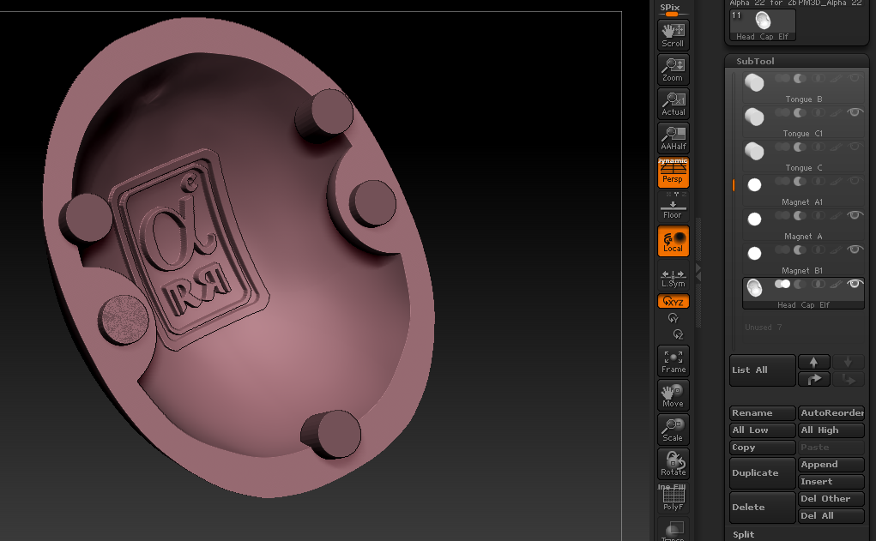Toggle visibility eye for Tongue C
Viewport: 876px width, 541px height.
tap(855, 147)
